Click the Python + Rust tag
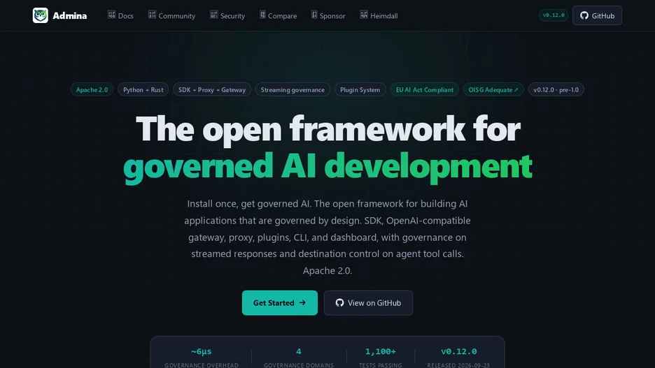Screen dimensions: 655x368 pyautogui.click(x=143, y=89)
